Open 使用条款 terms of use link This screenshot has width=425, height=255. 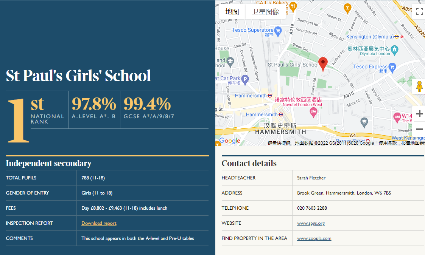coord(388,143)
